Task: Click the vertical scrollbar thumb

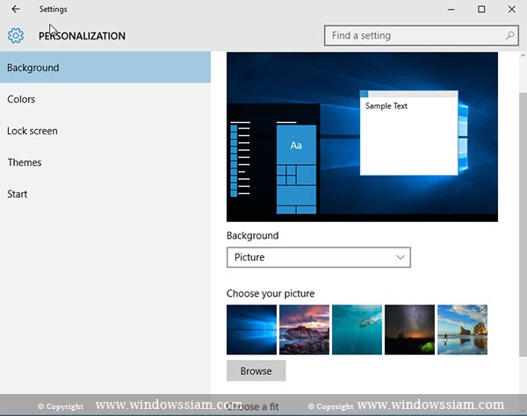Action: [x=523, y=225]
